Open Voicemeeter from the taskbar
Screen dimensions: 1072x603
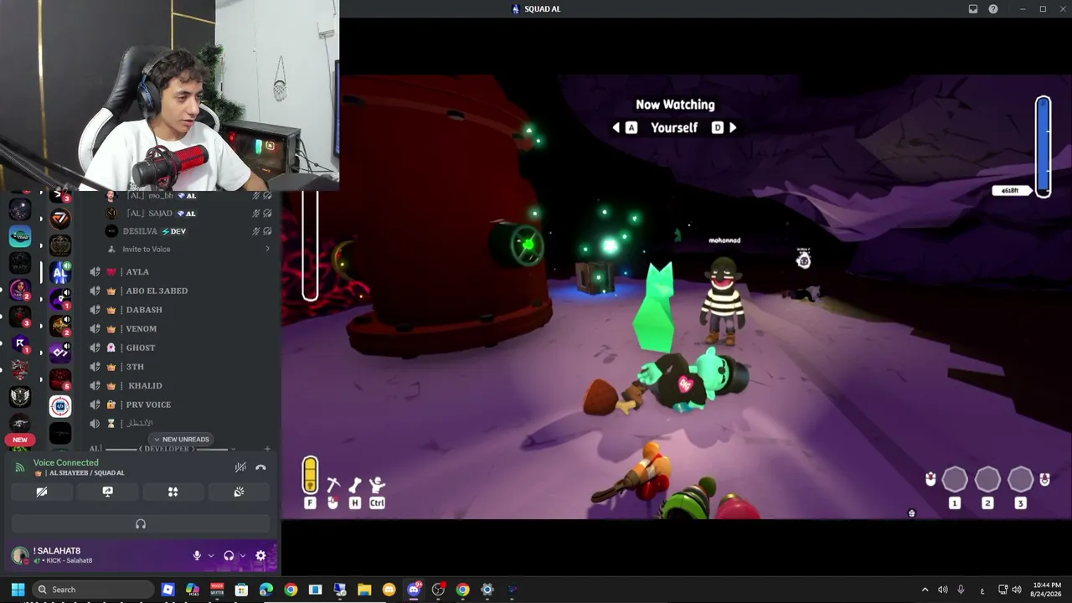coord(217,590)
